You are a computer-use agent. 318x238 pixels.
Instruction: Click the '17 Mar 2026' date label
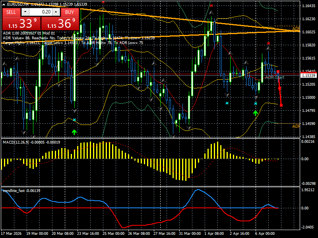11,234
